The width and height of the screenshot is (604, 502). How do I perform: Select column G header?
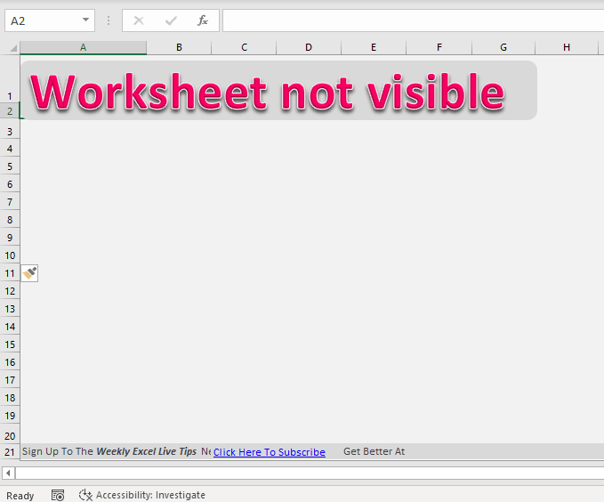(503, 48)
